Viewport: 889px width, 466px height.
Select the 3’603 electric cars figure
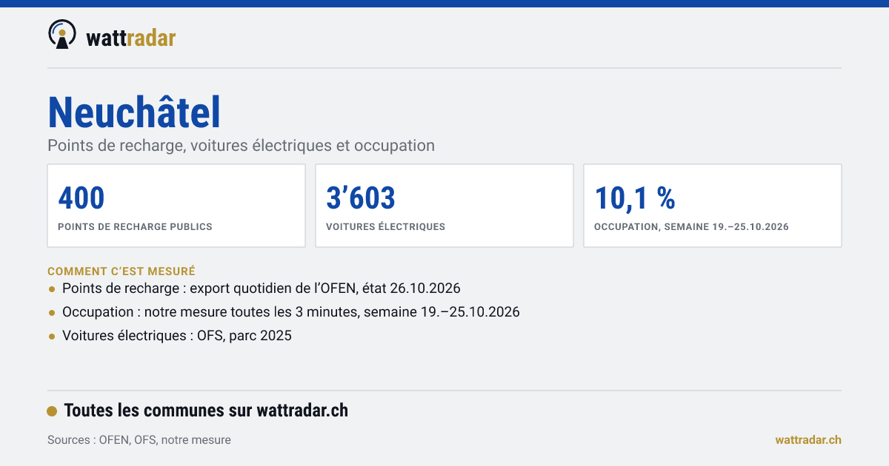[361, 197]
